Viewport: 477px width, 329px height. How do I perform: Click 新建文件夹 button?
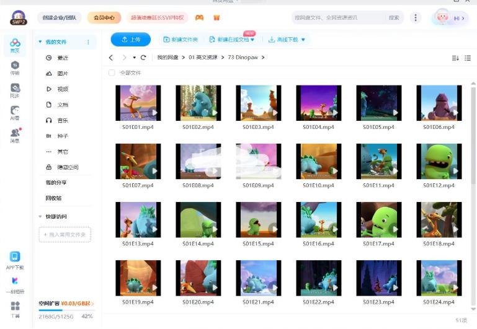pos(181,40)
